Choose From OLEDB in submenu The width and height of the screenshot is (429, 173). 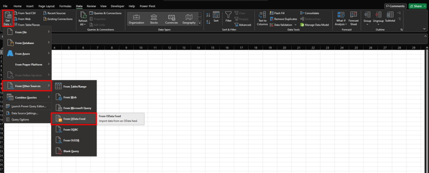(74, 140)
